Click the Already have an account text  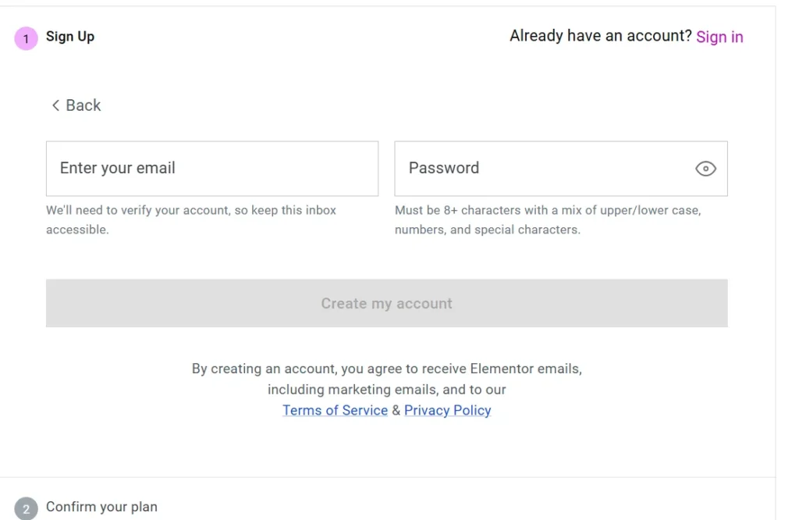601,36
